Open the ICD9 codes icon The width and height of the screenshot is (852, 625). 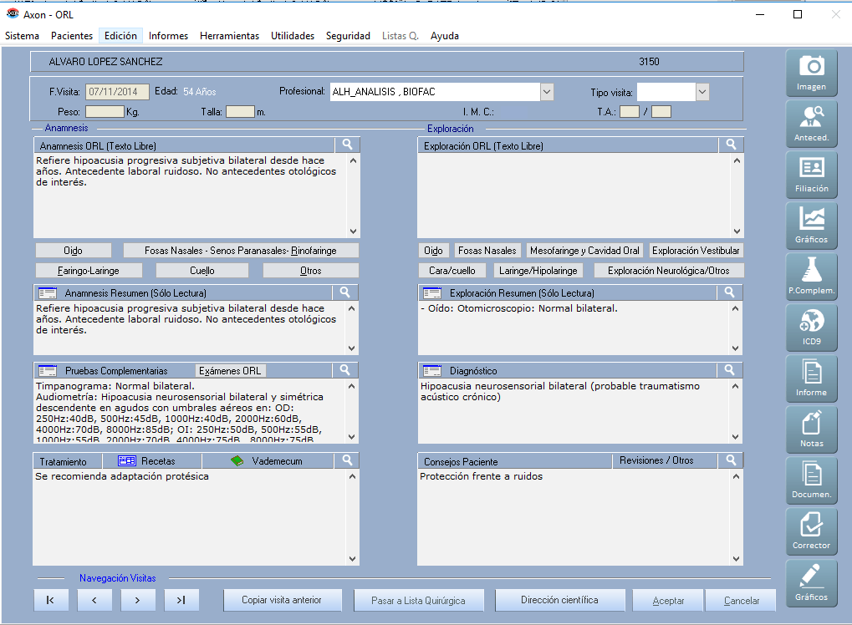811,328
